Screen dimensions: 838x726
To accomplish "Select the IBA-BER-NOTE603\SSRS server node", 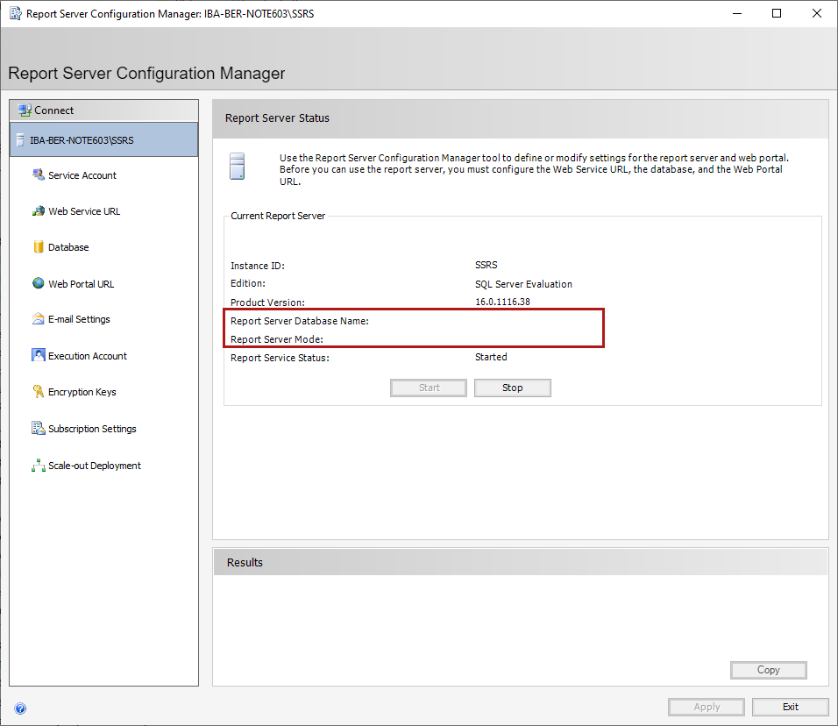I will coord(82,140).
